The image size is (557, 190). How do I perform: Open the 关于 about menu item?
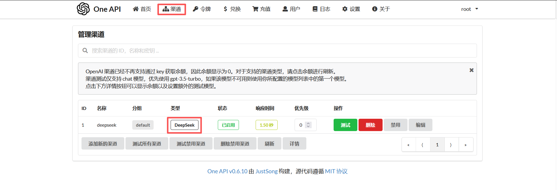click(x=381, y=9)
